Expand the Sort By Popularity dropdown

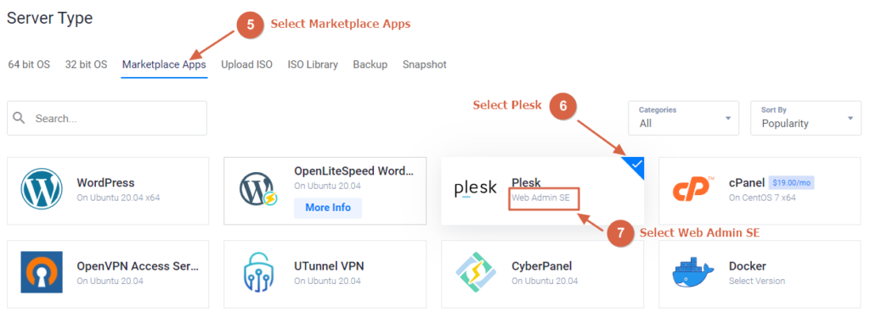pyautogui.click(x=805, y=118)
